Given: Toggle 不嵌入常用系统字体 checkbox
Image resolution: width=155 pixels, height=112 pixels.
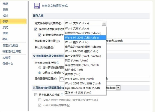Looking at the screenshot, I should [x=40, y=105].
